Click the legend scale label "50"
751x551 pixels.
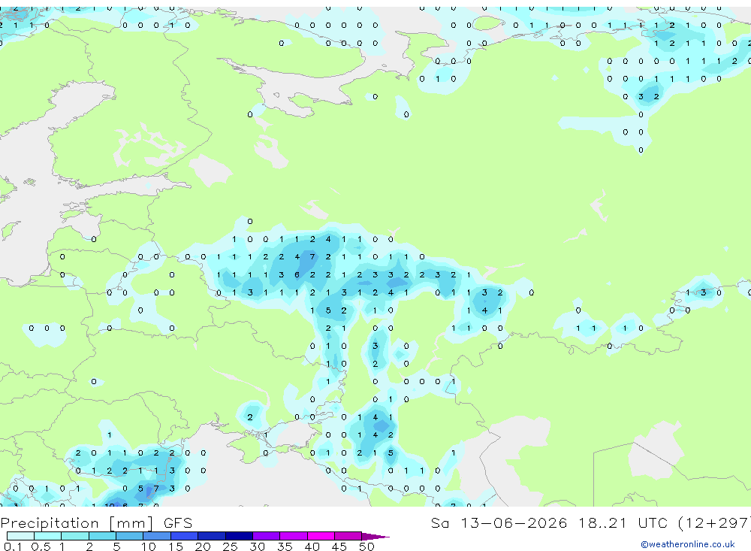tap(366, 546)
